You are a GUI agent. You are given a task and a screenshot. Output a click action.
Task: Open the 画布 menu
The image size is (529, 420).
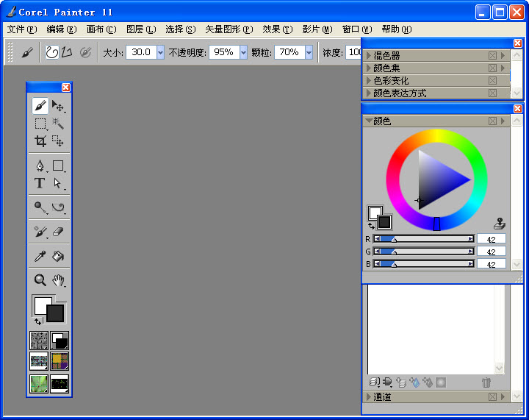click(101, 29)
